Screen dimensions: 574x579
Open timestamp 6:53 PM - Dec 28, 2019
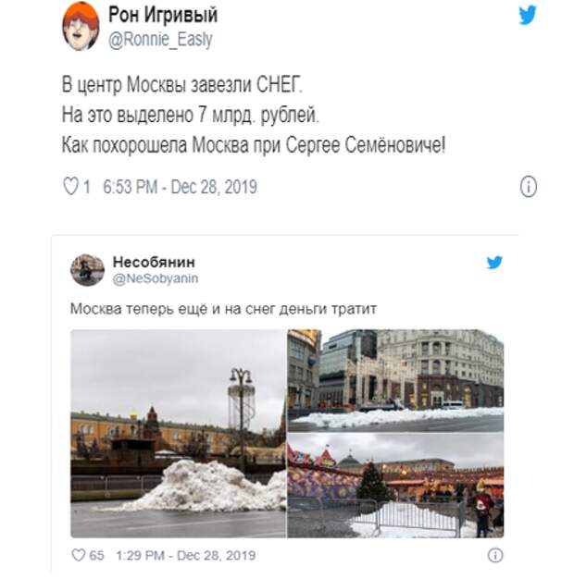(x=180, y=187)
